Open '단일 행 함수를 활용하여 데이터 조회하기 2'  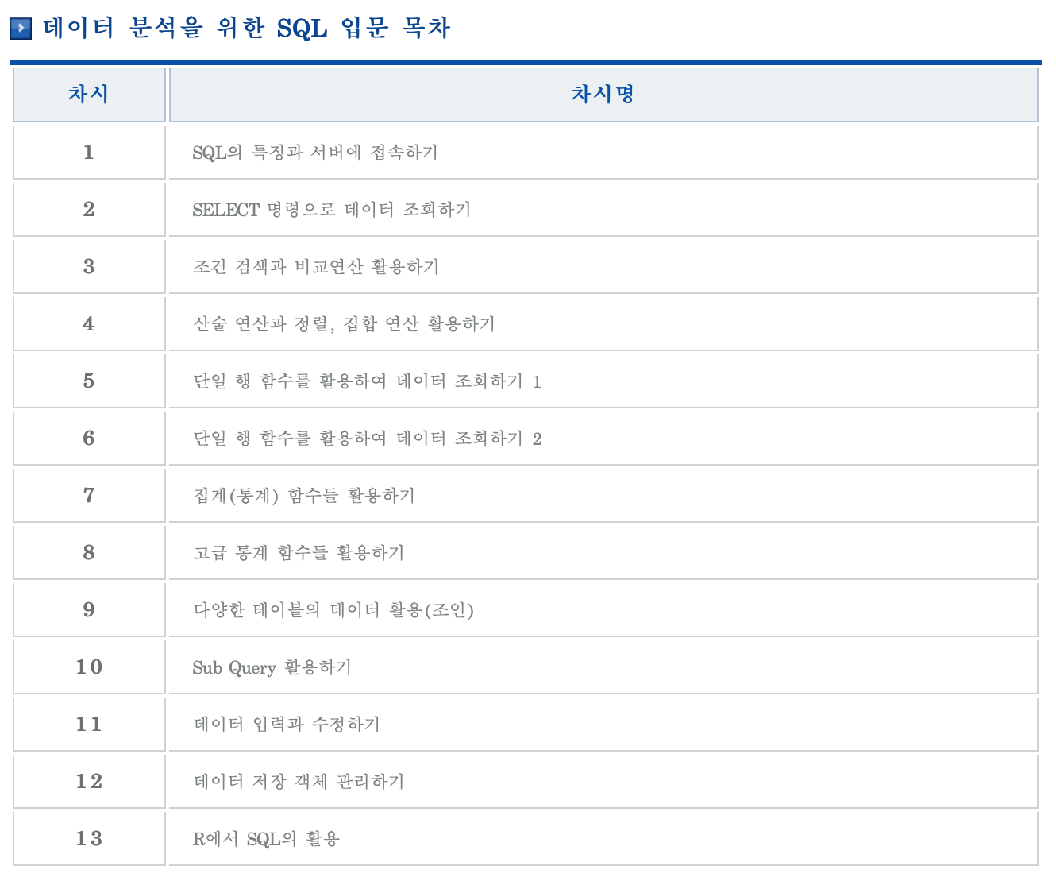(367, 439)
